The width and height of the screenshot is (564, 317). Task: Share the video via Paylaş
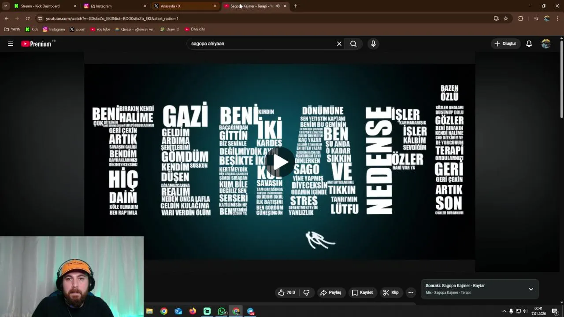[331, 292]
